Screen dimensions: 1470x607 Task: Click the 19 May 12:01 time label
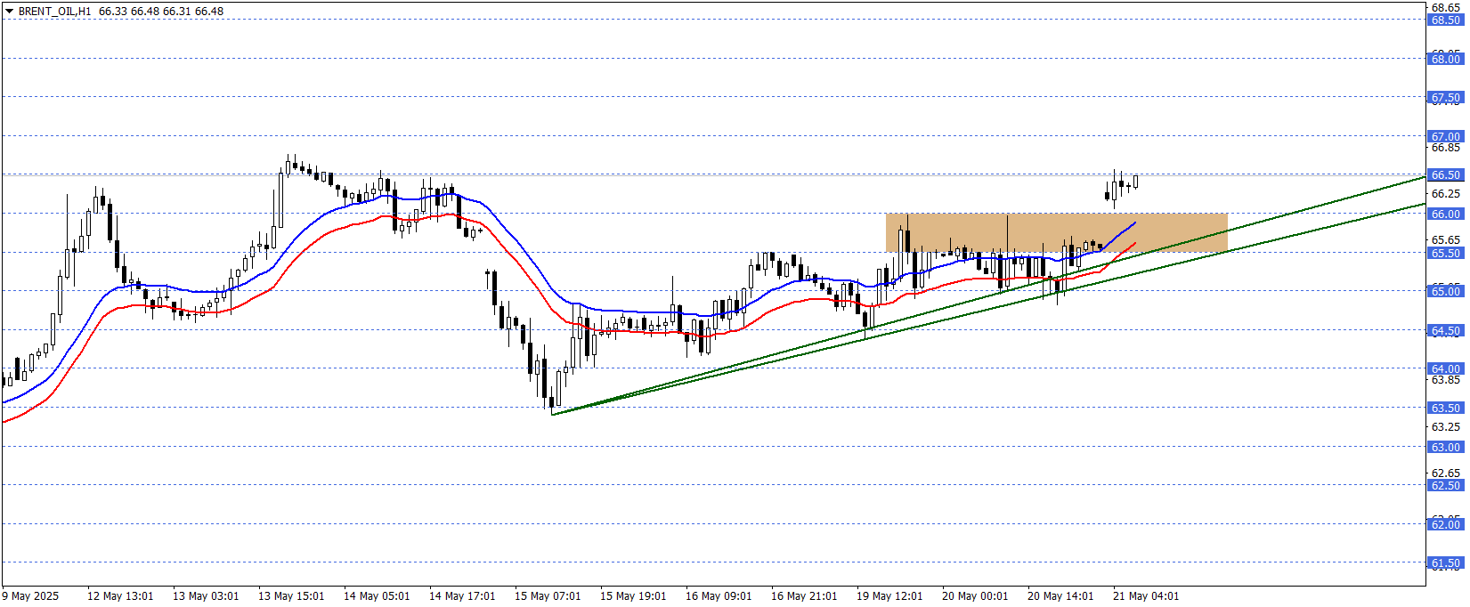click(x=889, y=596)
